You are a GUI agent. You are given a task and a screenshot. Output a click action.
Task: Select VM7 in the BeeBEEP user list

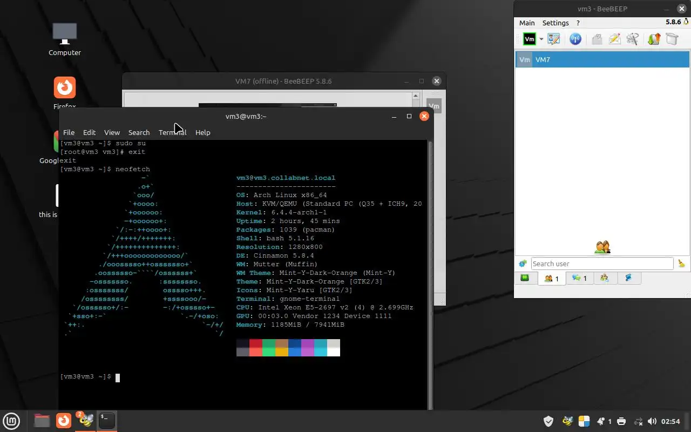(x=602, y=59)
